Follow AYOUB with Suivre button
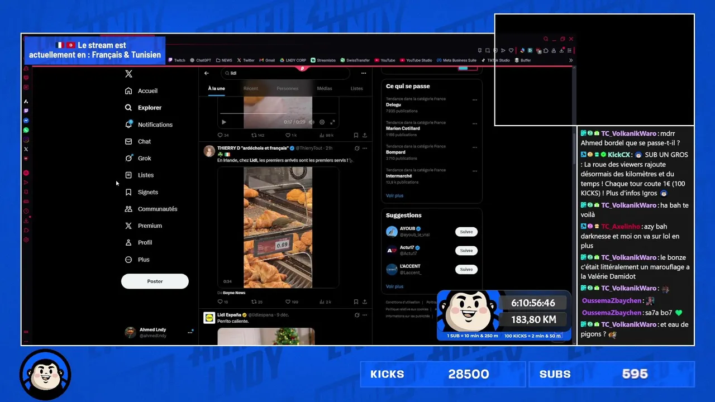The height and width of the screenshot is (402, 715). (x=466, y=232)
